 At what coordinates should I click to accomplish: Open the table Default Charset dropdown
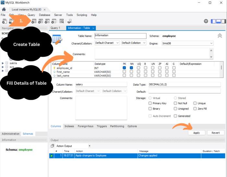[107, 43]
